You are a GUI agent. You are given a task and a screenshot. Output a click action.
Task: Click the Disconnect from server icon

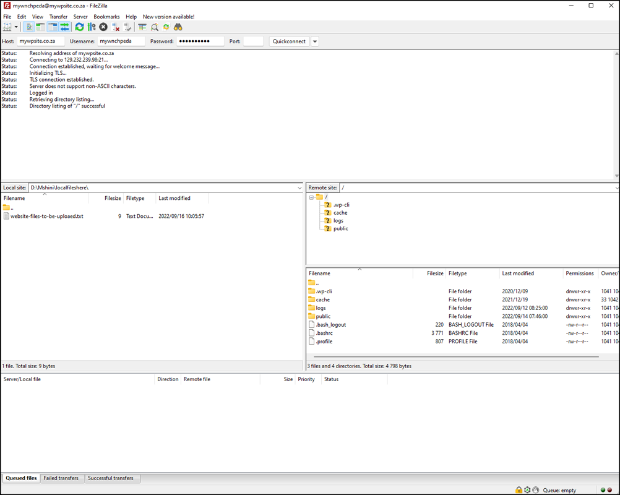pos(116,27)
